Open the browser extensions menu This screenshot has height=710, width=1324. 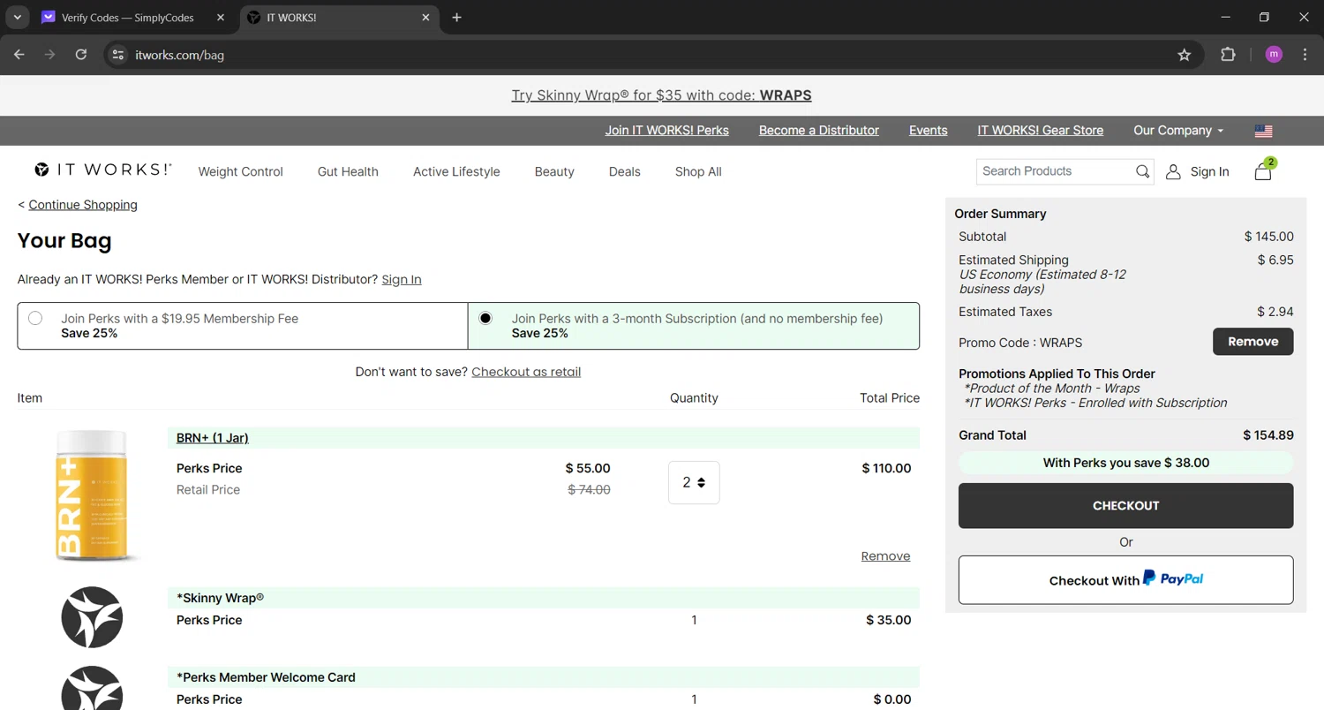1228,55
